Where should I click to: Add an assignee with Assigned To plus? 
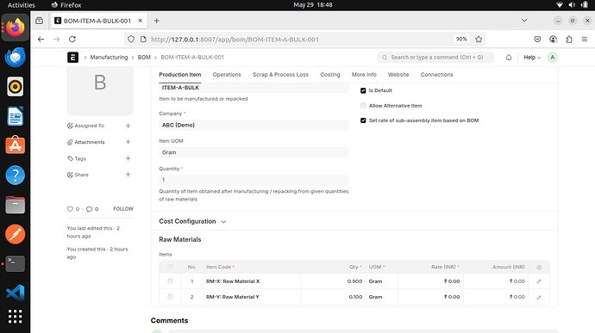tap(128, 126)
